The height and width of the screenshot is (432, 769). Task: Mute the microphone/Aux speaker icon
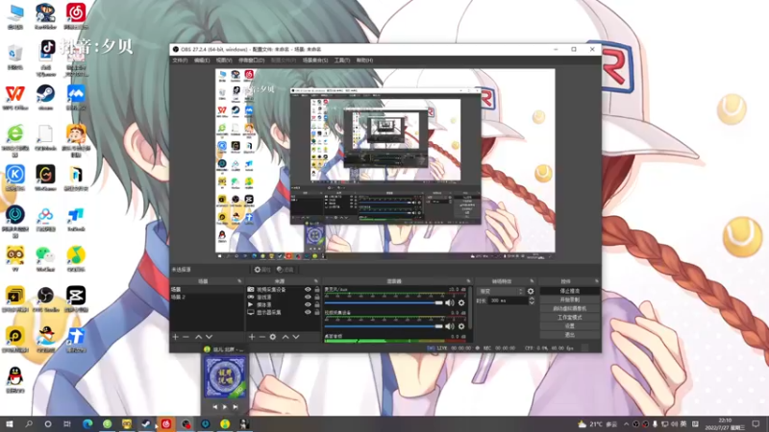450,303
